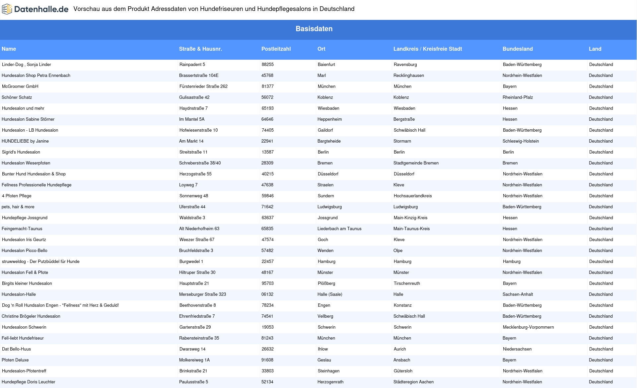Click the Hundepflege Doris Leuchter entry

(29, 382)
